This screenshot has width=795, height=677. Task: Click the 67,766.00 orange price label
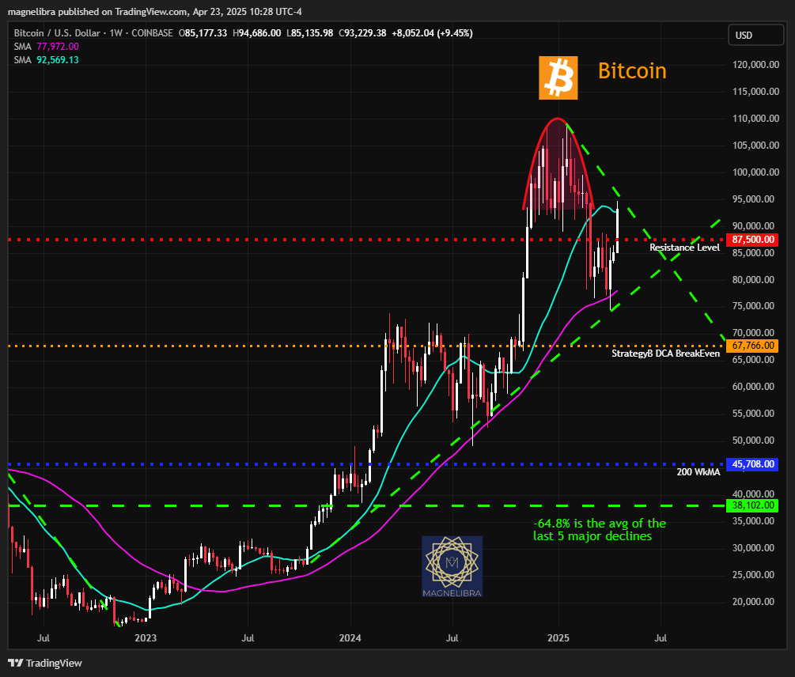click(x=752, y=346)
